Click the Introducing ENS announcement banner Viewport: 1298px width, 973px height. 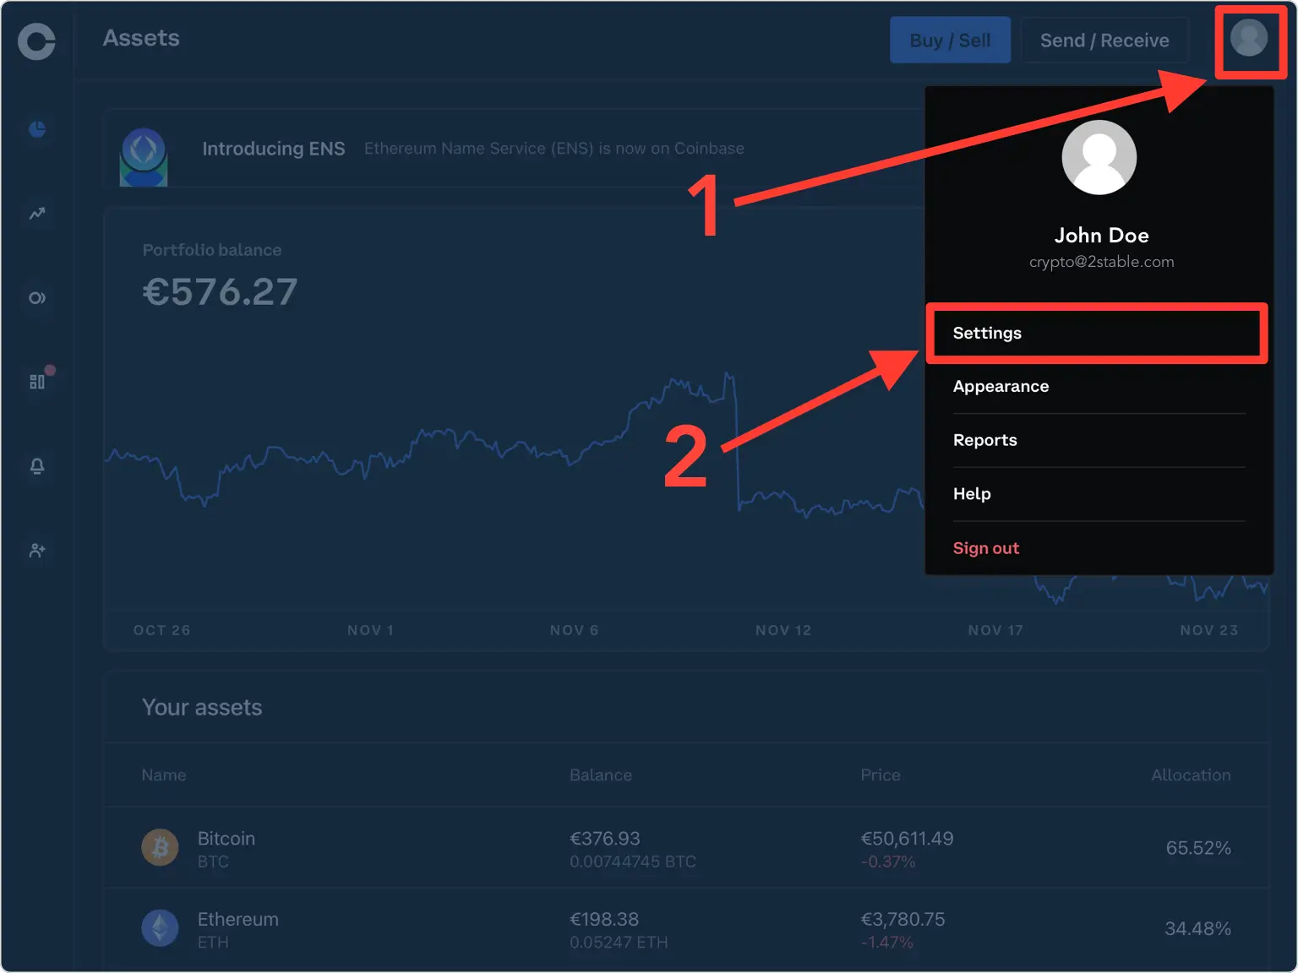tap(472, 149)
